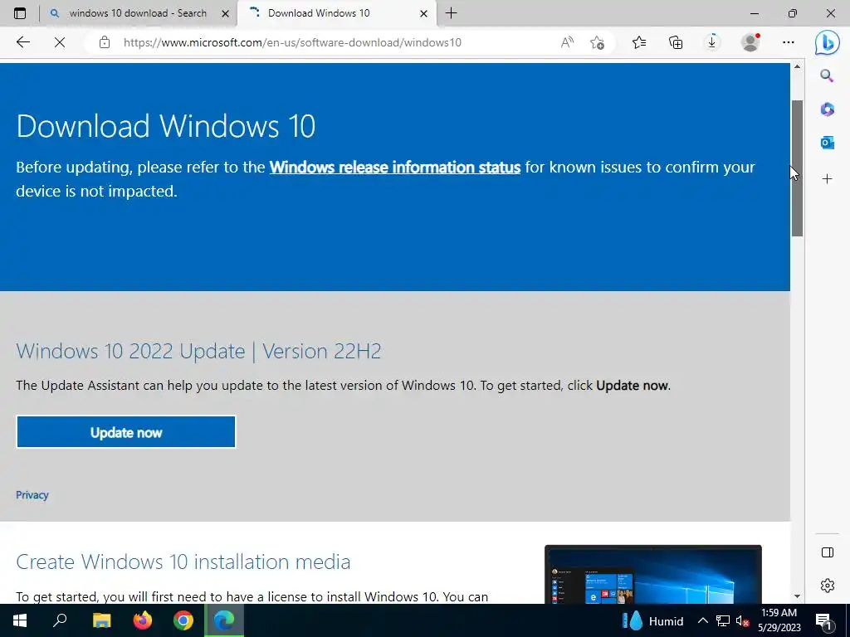The height and width of the screenshot is (637, 850).
Task: Show hidden system tray icons
Action: (702, 620)
